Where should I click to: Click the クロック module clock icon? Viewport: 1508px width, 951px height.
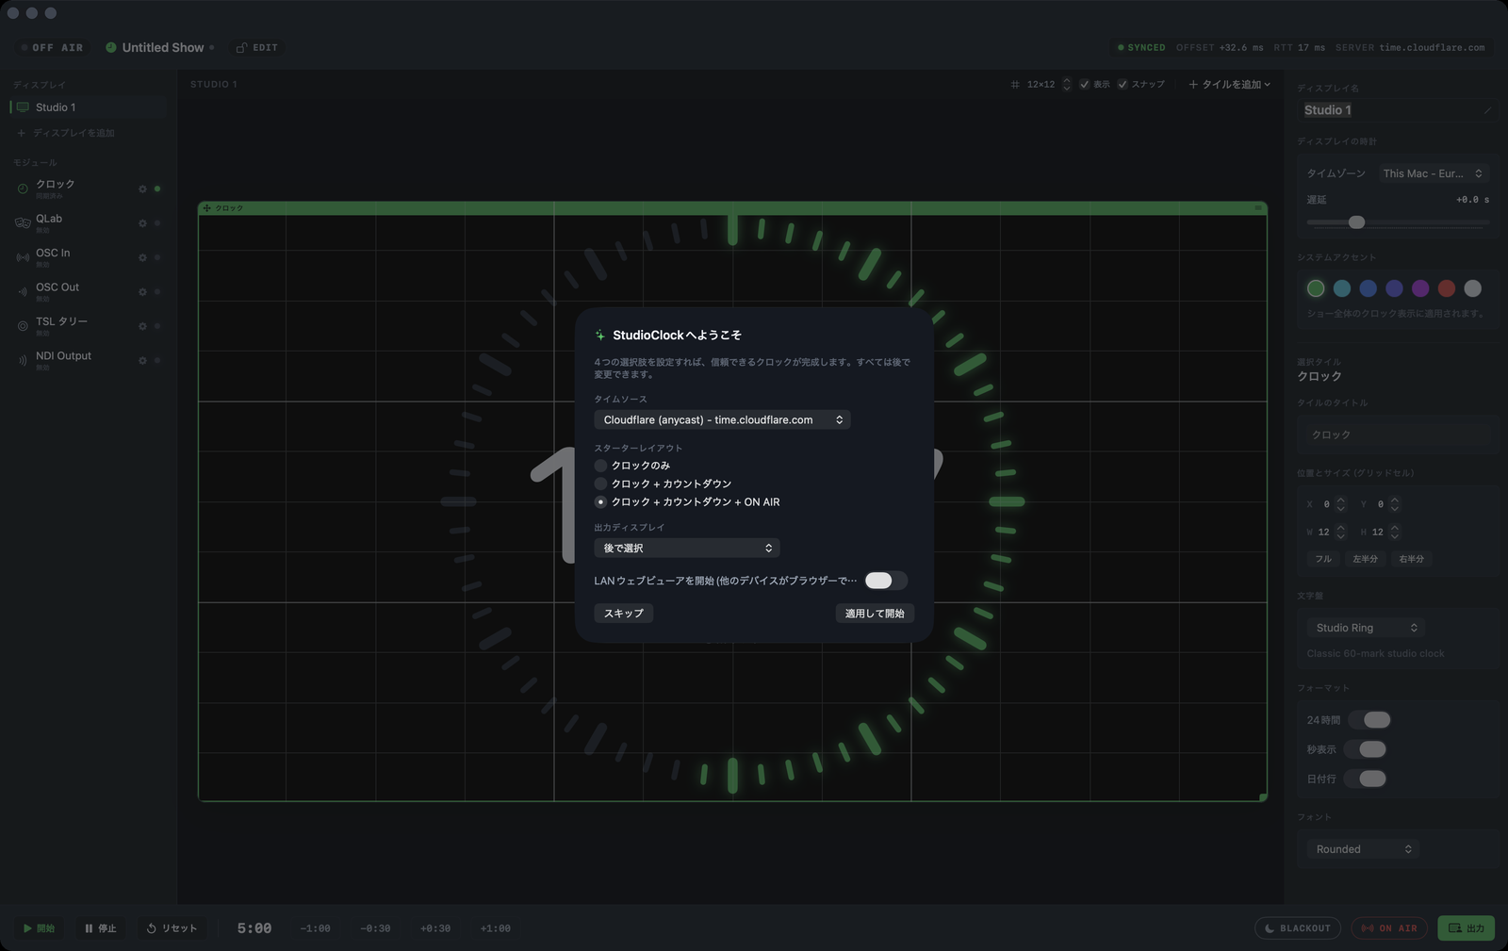[x=23, y=189]
